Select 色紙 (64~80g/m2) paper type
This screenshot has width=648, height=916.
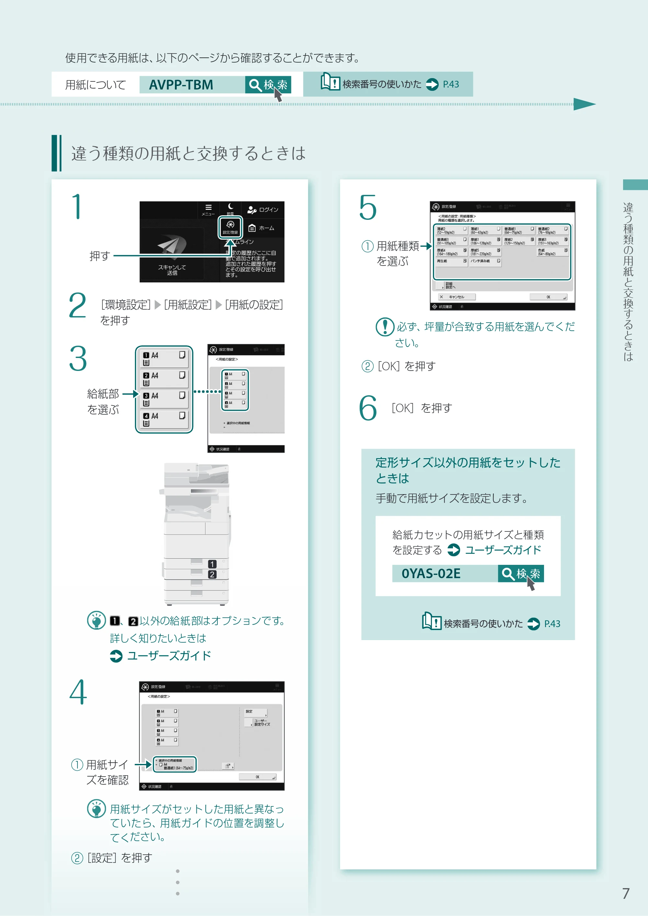553,252
